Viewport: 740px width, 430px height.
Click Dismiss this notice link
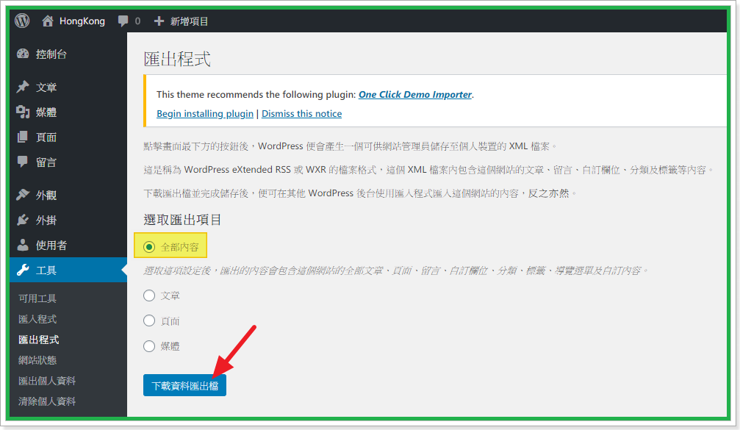[x=301, y=114]
